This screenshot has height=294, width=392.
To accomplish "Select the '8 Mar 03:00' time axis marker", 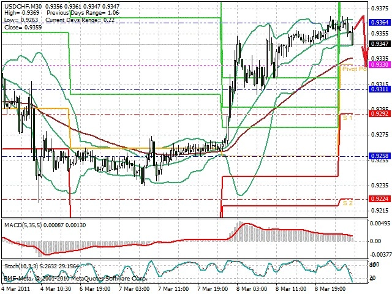I will pyautogui.click(x=252, y=288).
